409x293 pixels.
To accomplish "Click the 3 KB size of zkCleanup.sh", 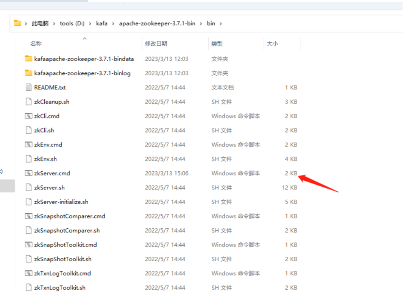I will [x=291, y=102].
